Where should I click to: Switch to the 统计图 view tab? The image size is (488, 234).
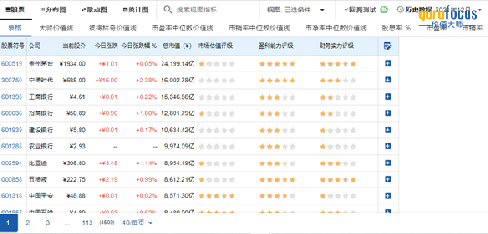click(136, 10)
